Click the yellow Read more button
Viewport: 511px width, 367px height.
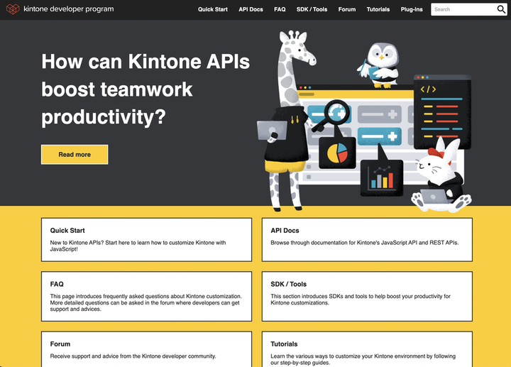(75, 155)
